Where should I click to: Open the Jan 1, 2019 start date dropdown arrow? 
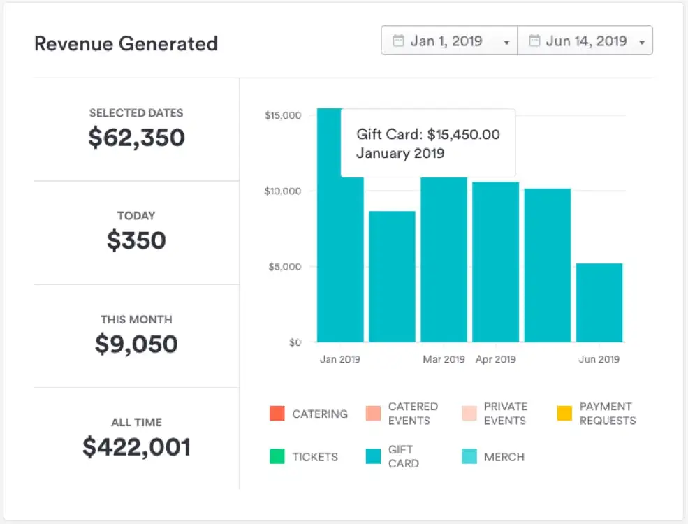pyautogui.click(x=506, y=42)
